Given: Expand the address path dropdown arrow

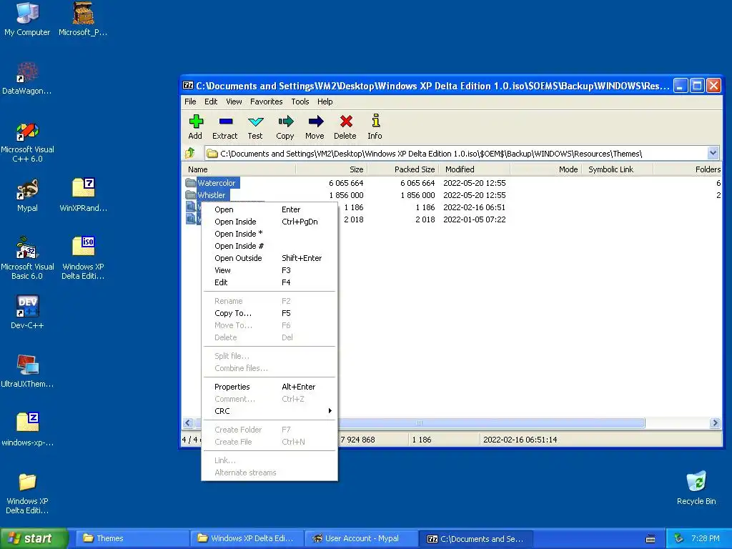Looking at the screenshot, I should [713, 153].
